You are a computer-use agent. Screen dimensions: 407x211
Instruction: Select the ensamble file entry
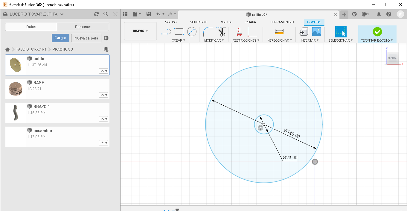point(57,137)
